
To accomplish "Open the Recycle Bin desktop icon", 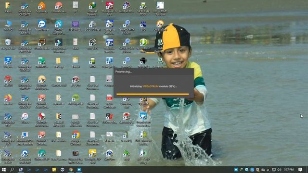I will tap(8, 44).
